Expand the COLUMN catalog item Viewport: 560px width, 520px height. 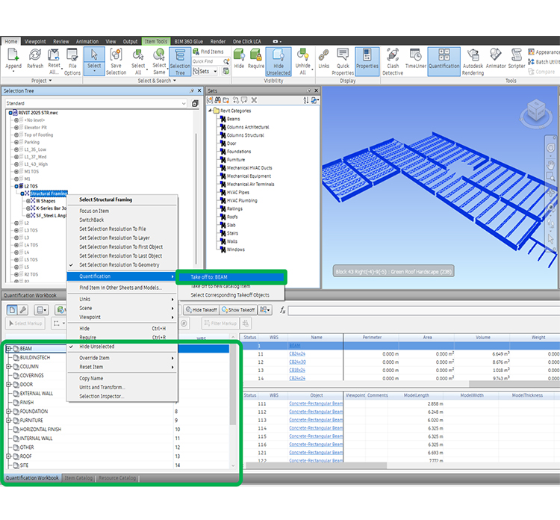click(8, 366)
